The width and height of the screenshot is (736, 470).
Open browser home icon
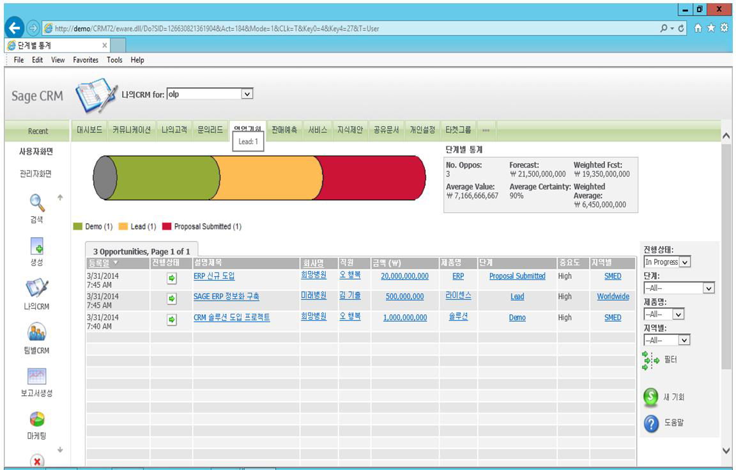click(698, 27)
